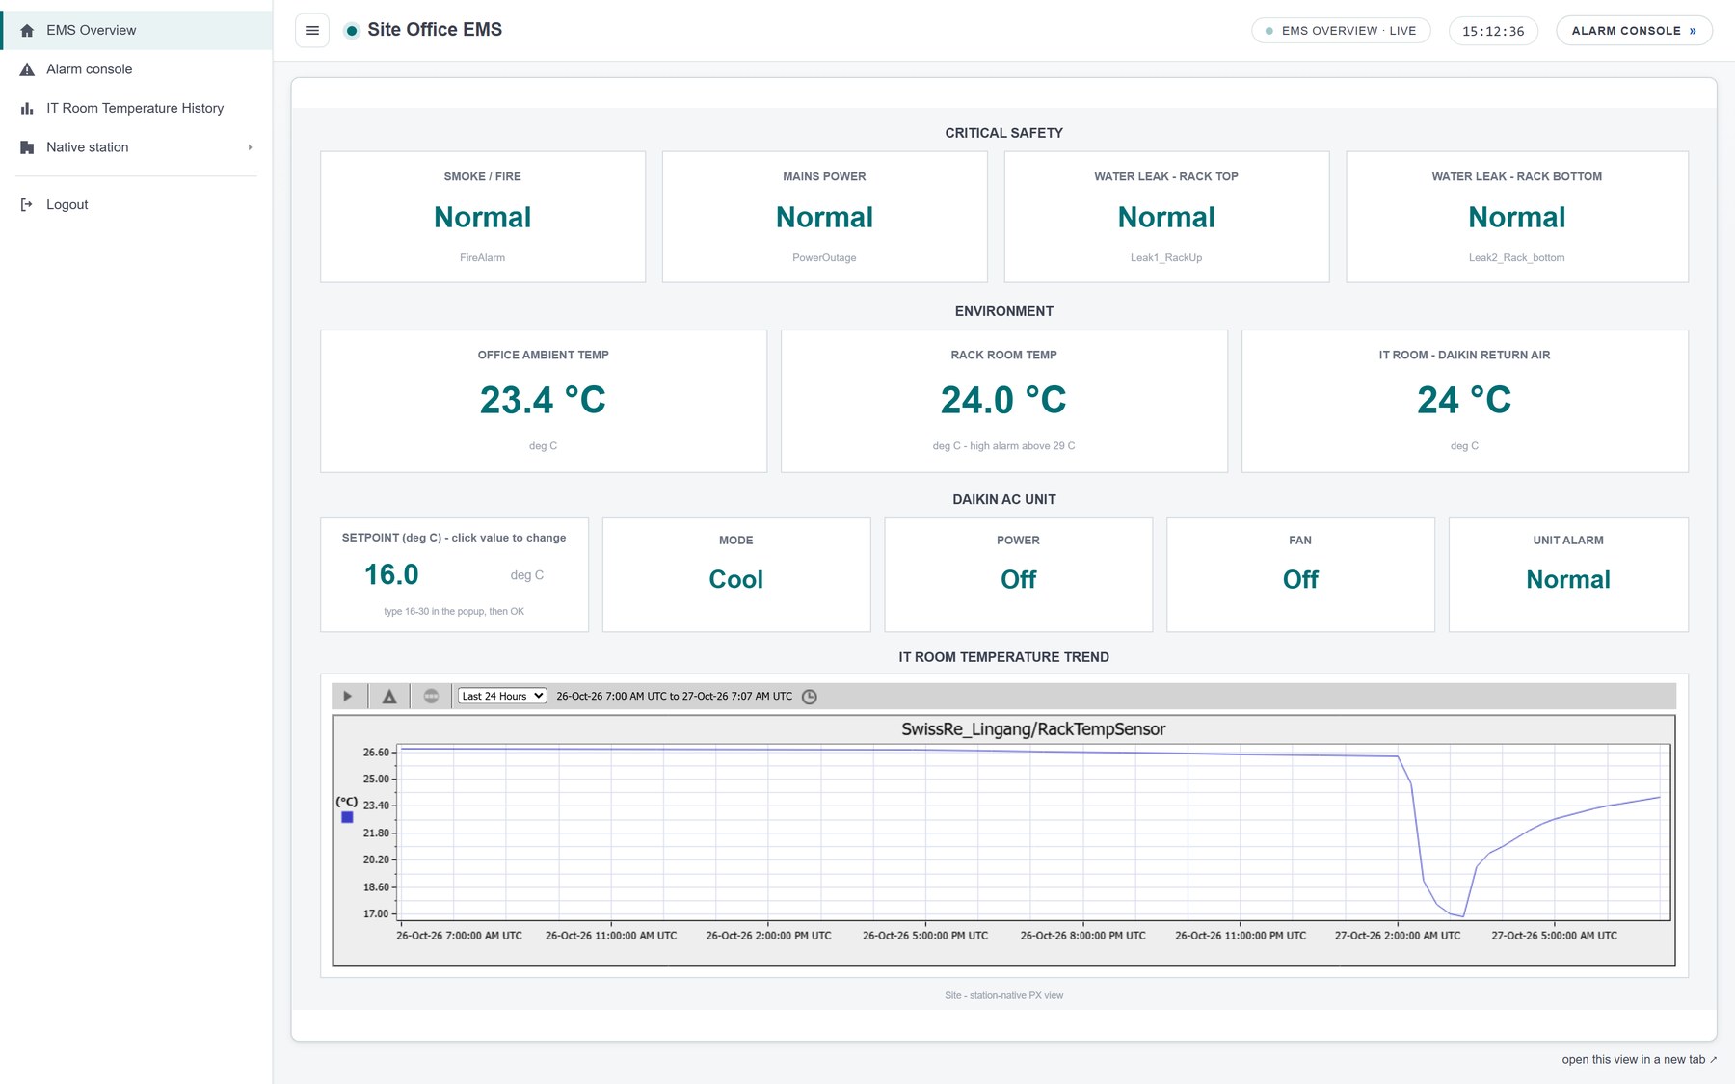The height and width of the screenshot is (1084, 1735).
Task: Click the Power value Off
Action: click(x=1019, y=579)
